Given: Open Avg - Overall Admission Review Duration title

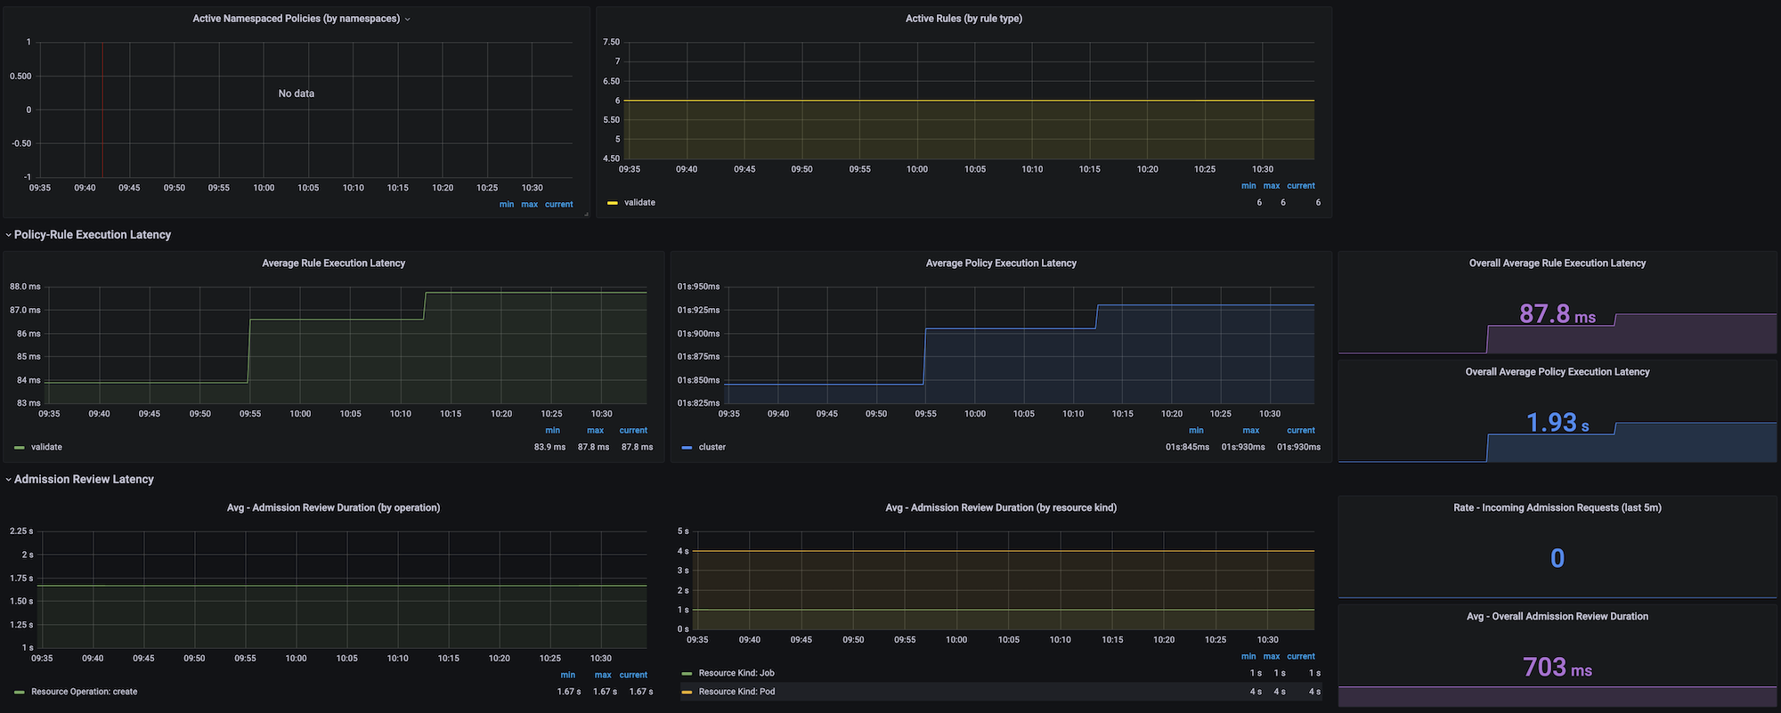Looking at the screenshot, I should point(1557,617).
